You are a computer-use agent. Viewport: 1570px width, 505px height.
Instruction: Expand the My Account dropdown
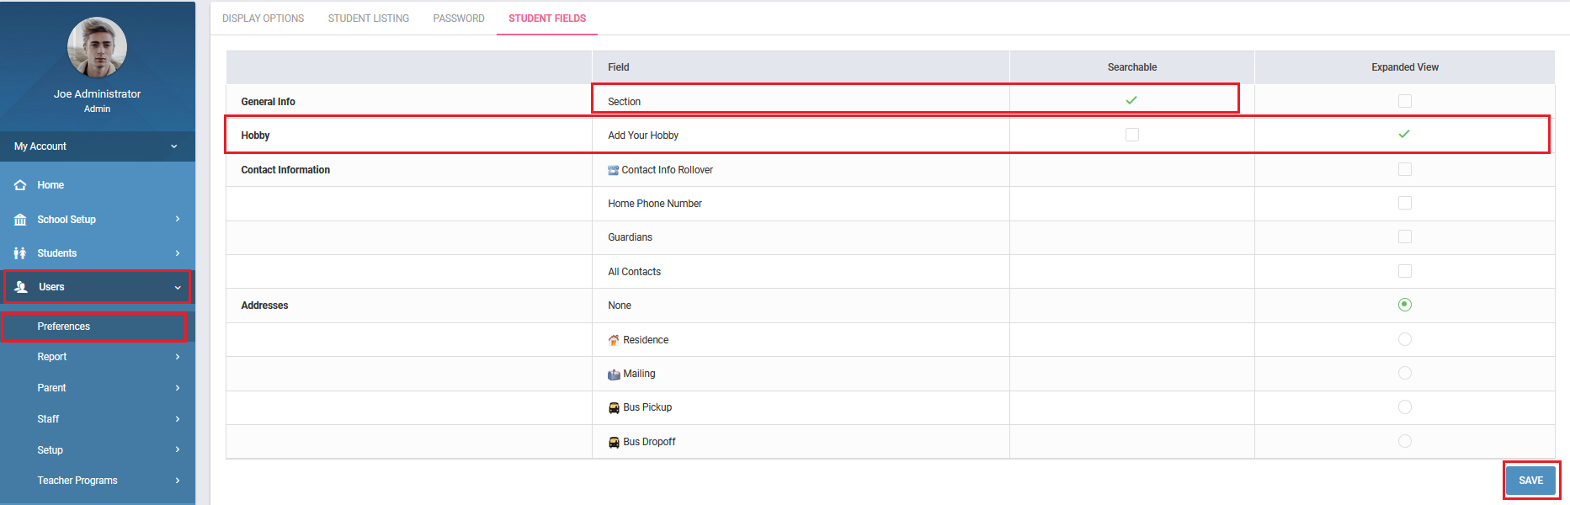[x=98, y=146]
